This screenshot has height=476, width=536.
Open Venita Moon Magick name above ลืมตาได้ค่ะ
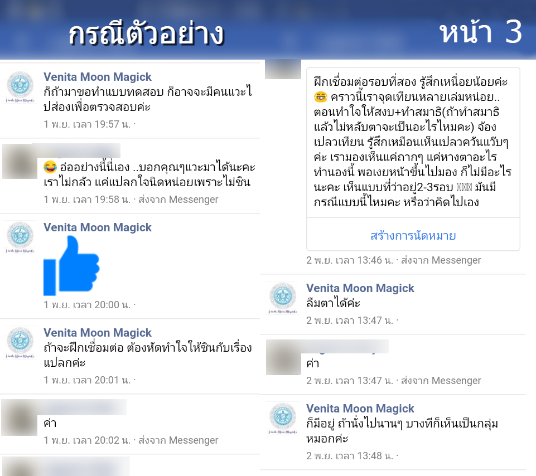360,288
